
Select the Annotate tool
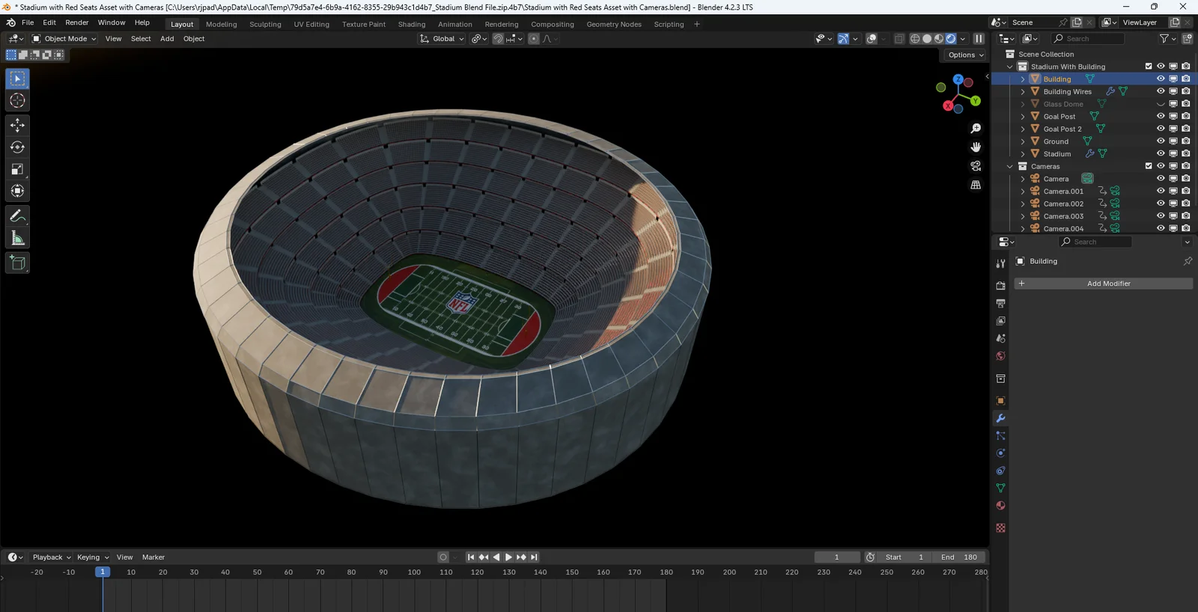[17, 216]
